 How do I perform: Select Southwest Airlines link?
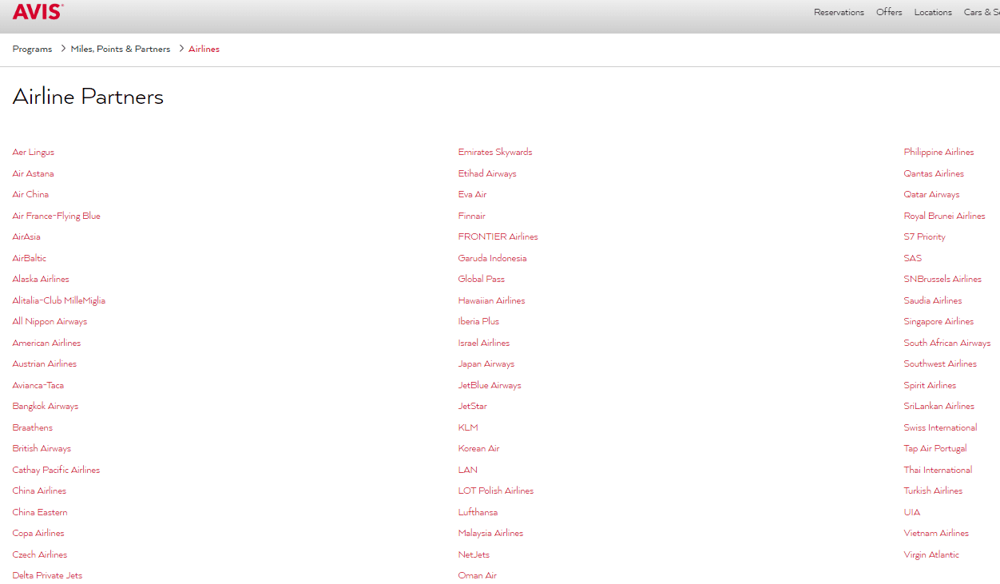tap(940, 364)
